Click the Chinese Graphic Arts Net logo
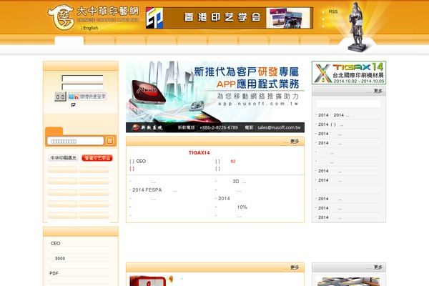 point(93,16)
